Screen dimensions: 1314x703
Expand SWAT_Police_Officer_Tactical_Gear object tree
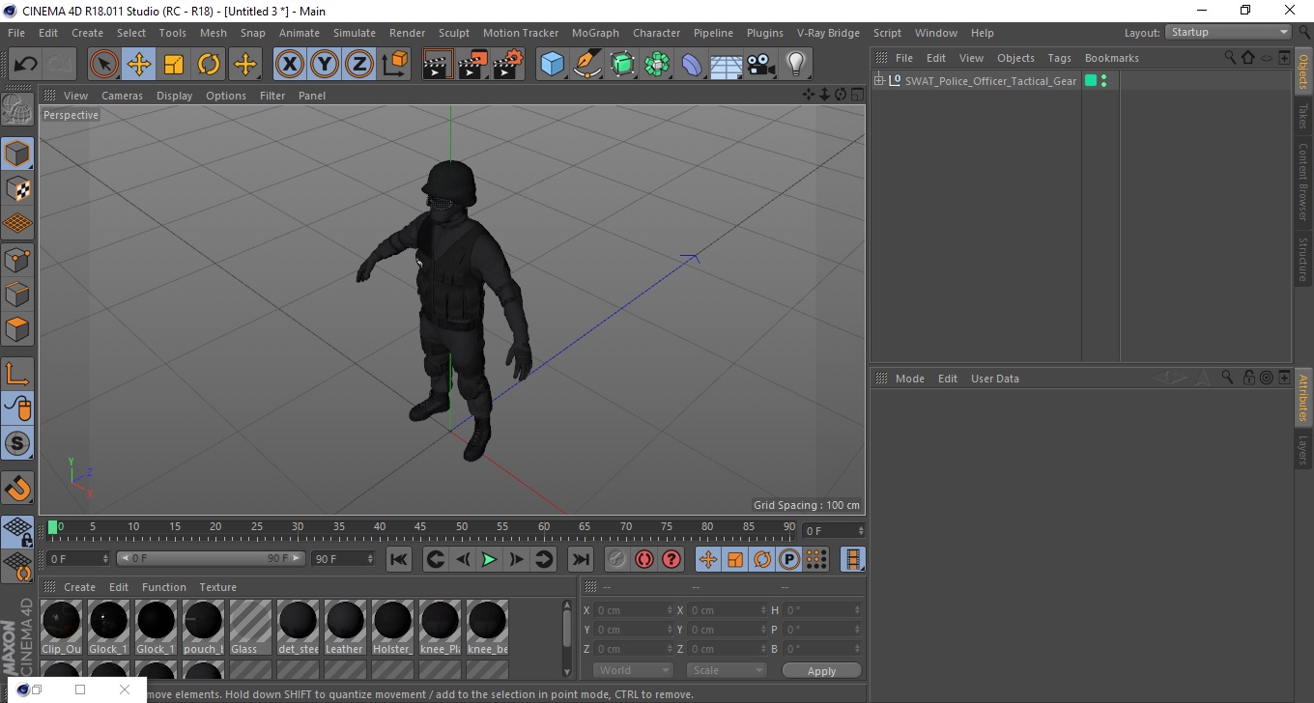click(879, 81)
